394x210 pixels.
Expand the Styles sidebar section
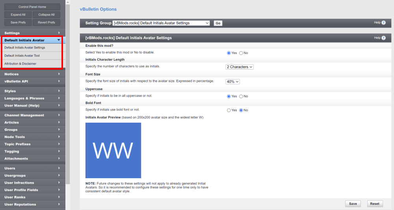click(32, 91)
